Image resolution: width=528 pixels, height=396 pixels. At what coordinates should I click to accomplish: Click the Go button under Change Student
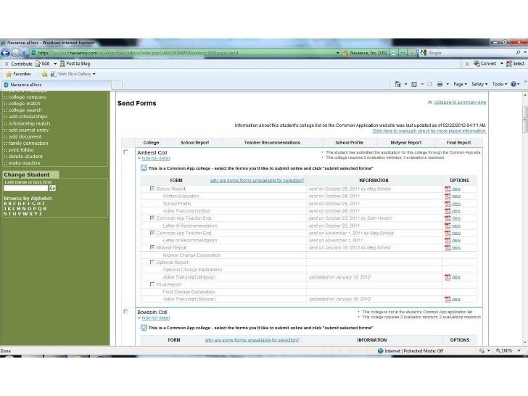click(52, 189)
